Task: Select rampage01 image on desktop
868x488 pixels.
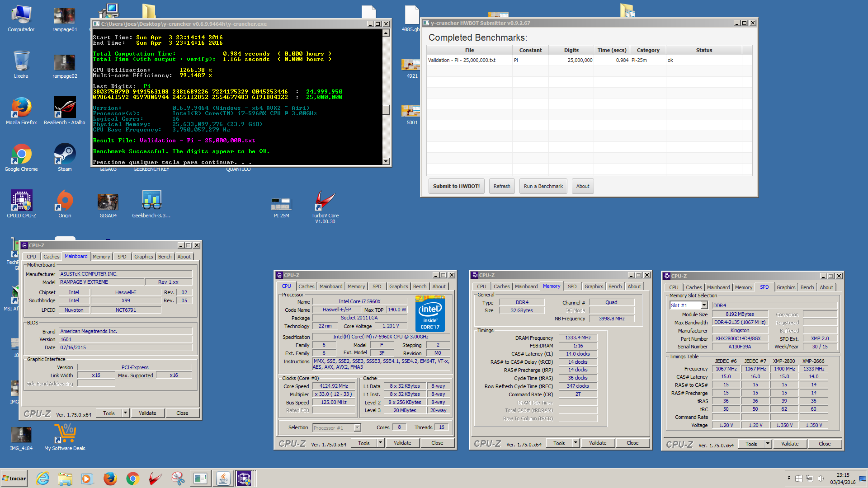Action: 65,20
